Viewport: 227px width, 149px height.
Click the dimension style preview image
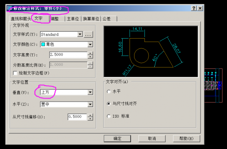151,51
